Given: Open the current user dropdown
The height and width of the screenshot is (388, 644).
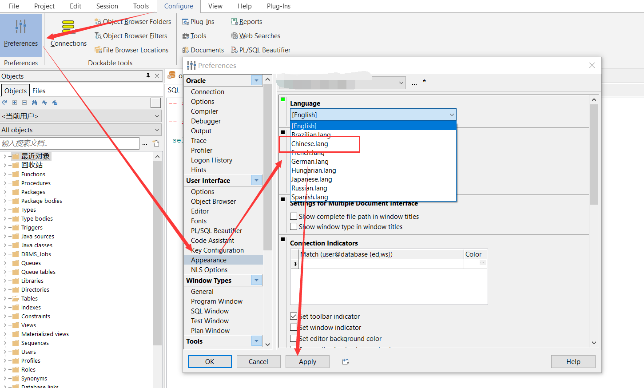Looking at the screenshot, I should (81, 116).
